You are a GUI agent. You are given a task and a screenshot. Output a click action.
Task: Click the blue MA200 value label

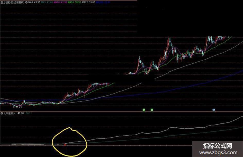coord(103,2)
